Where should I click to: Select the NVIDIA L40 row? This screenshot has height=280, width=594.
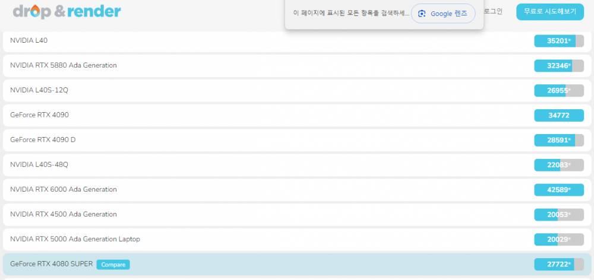tap(297, 41)
